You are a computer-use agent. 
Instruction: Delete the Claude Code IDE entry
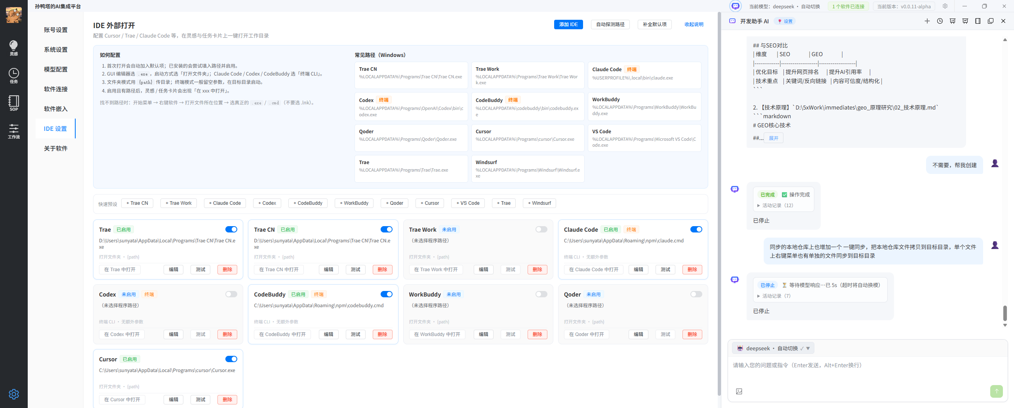(692, 270)
